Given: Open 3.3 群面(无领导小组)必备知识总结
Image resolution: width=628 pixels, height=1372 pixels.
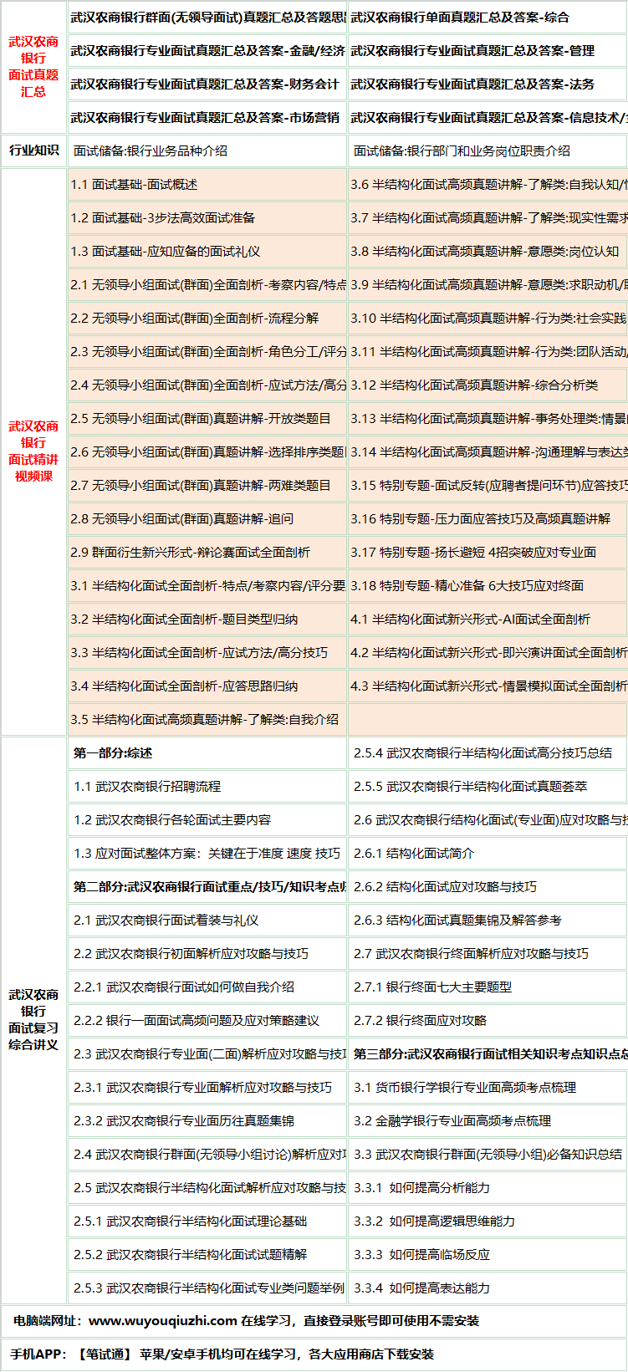Looking at the screenshot, I should [488, 1155].
